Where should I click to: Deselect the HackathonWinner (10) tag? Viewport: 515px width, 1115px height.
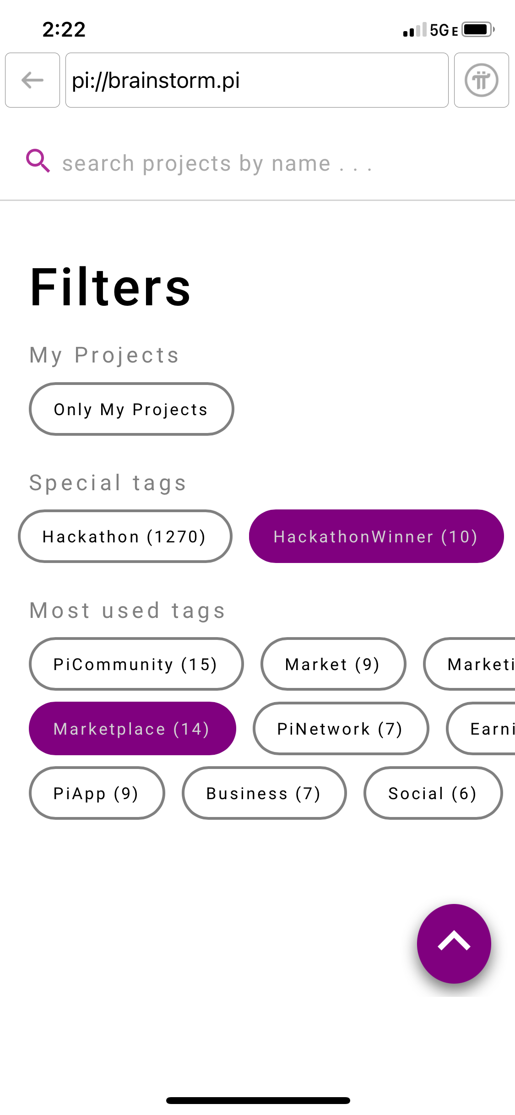pos(376,536)
